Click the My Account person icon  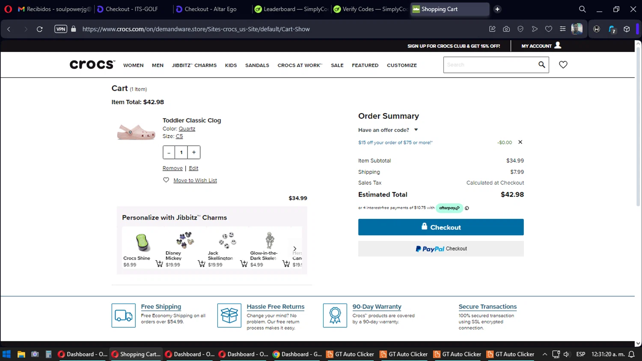coord(558,45)
